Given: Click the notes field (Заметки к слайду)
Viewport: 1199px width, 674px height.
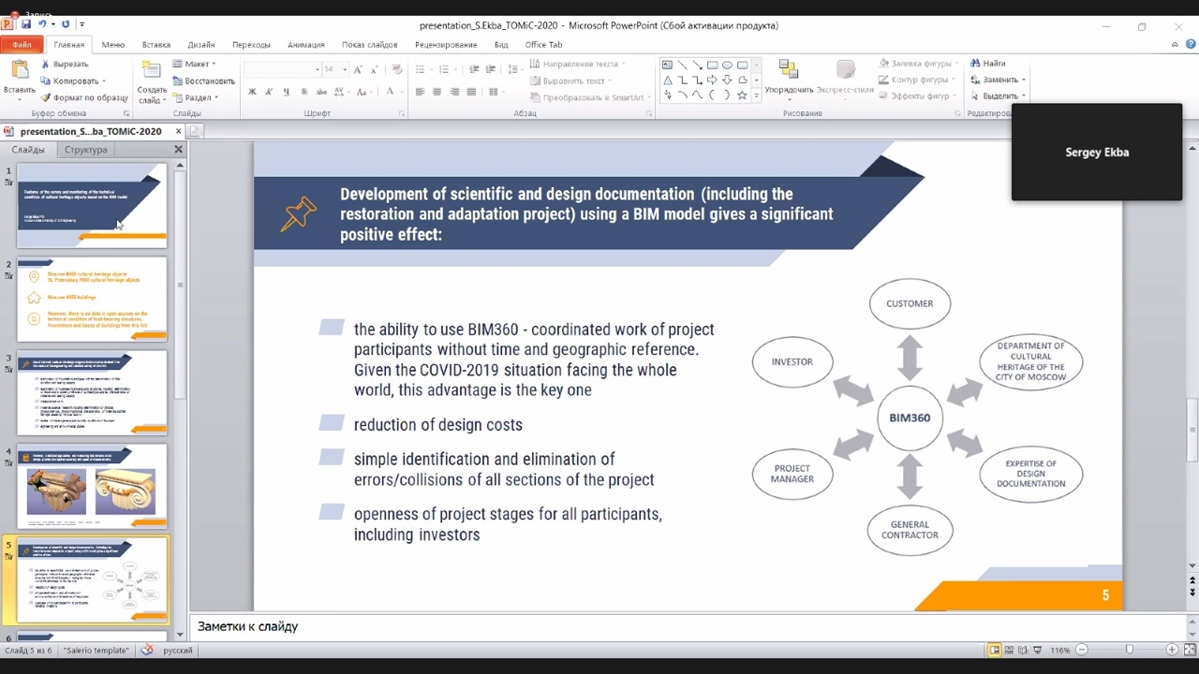Looking at the screenshot, I should point(688,626).
